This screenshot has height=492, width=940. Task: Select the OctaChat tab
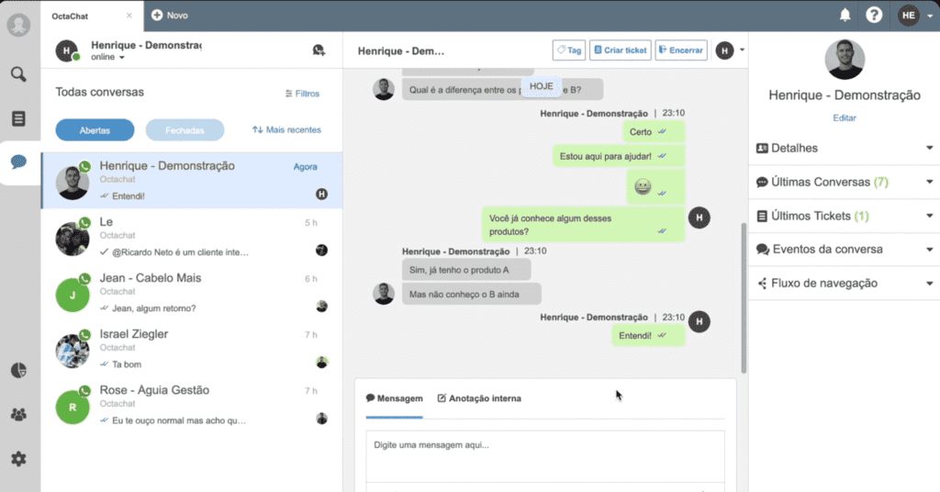pos(92,17)
